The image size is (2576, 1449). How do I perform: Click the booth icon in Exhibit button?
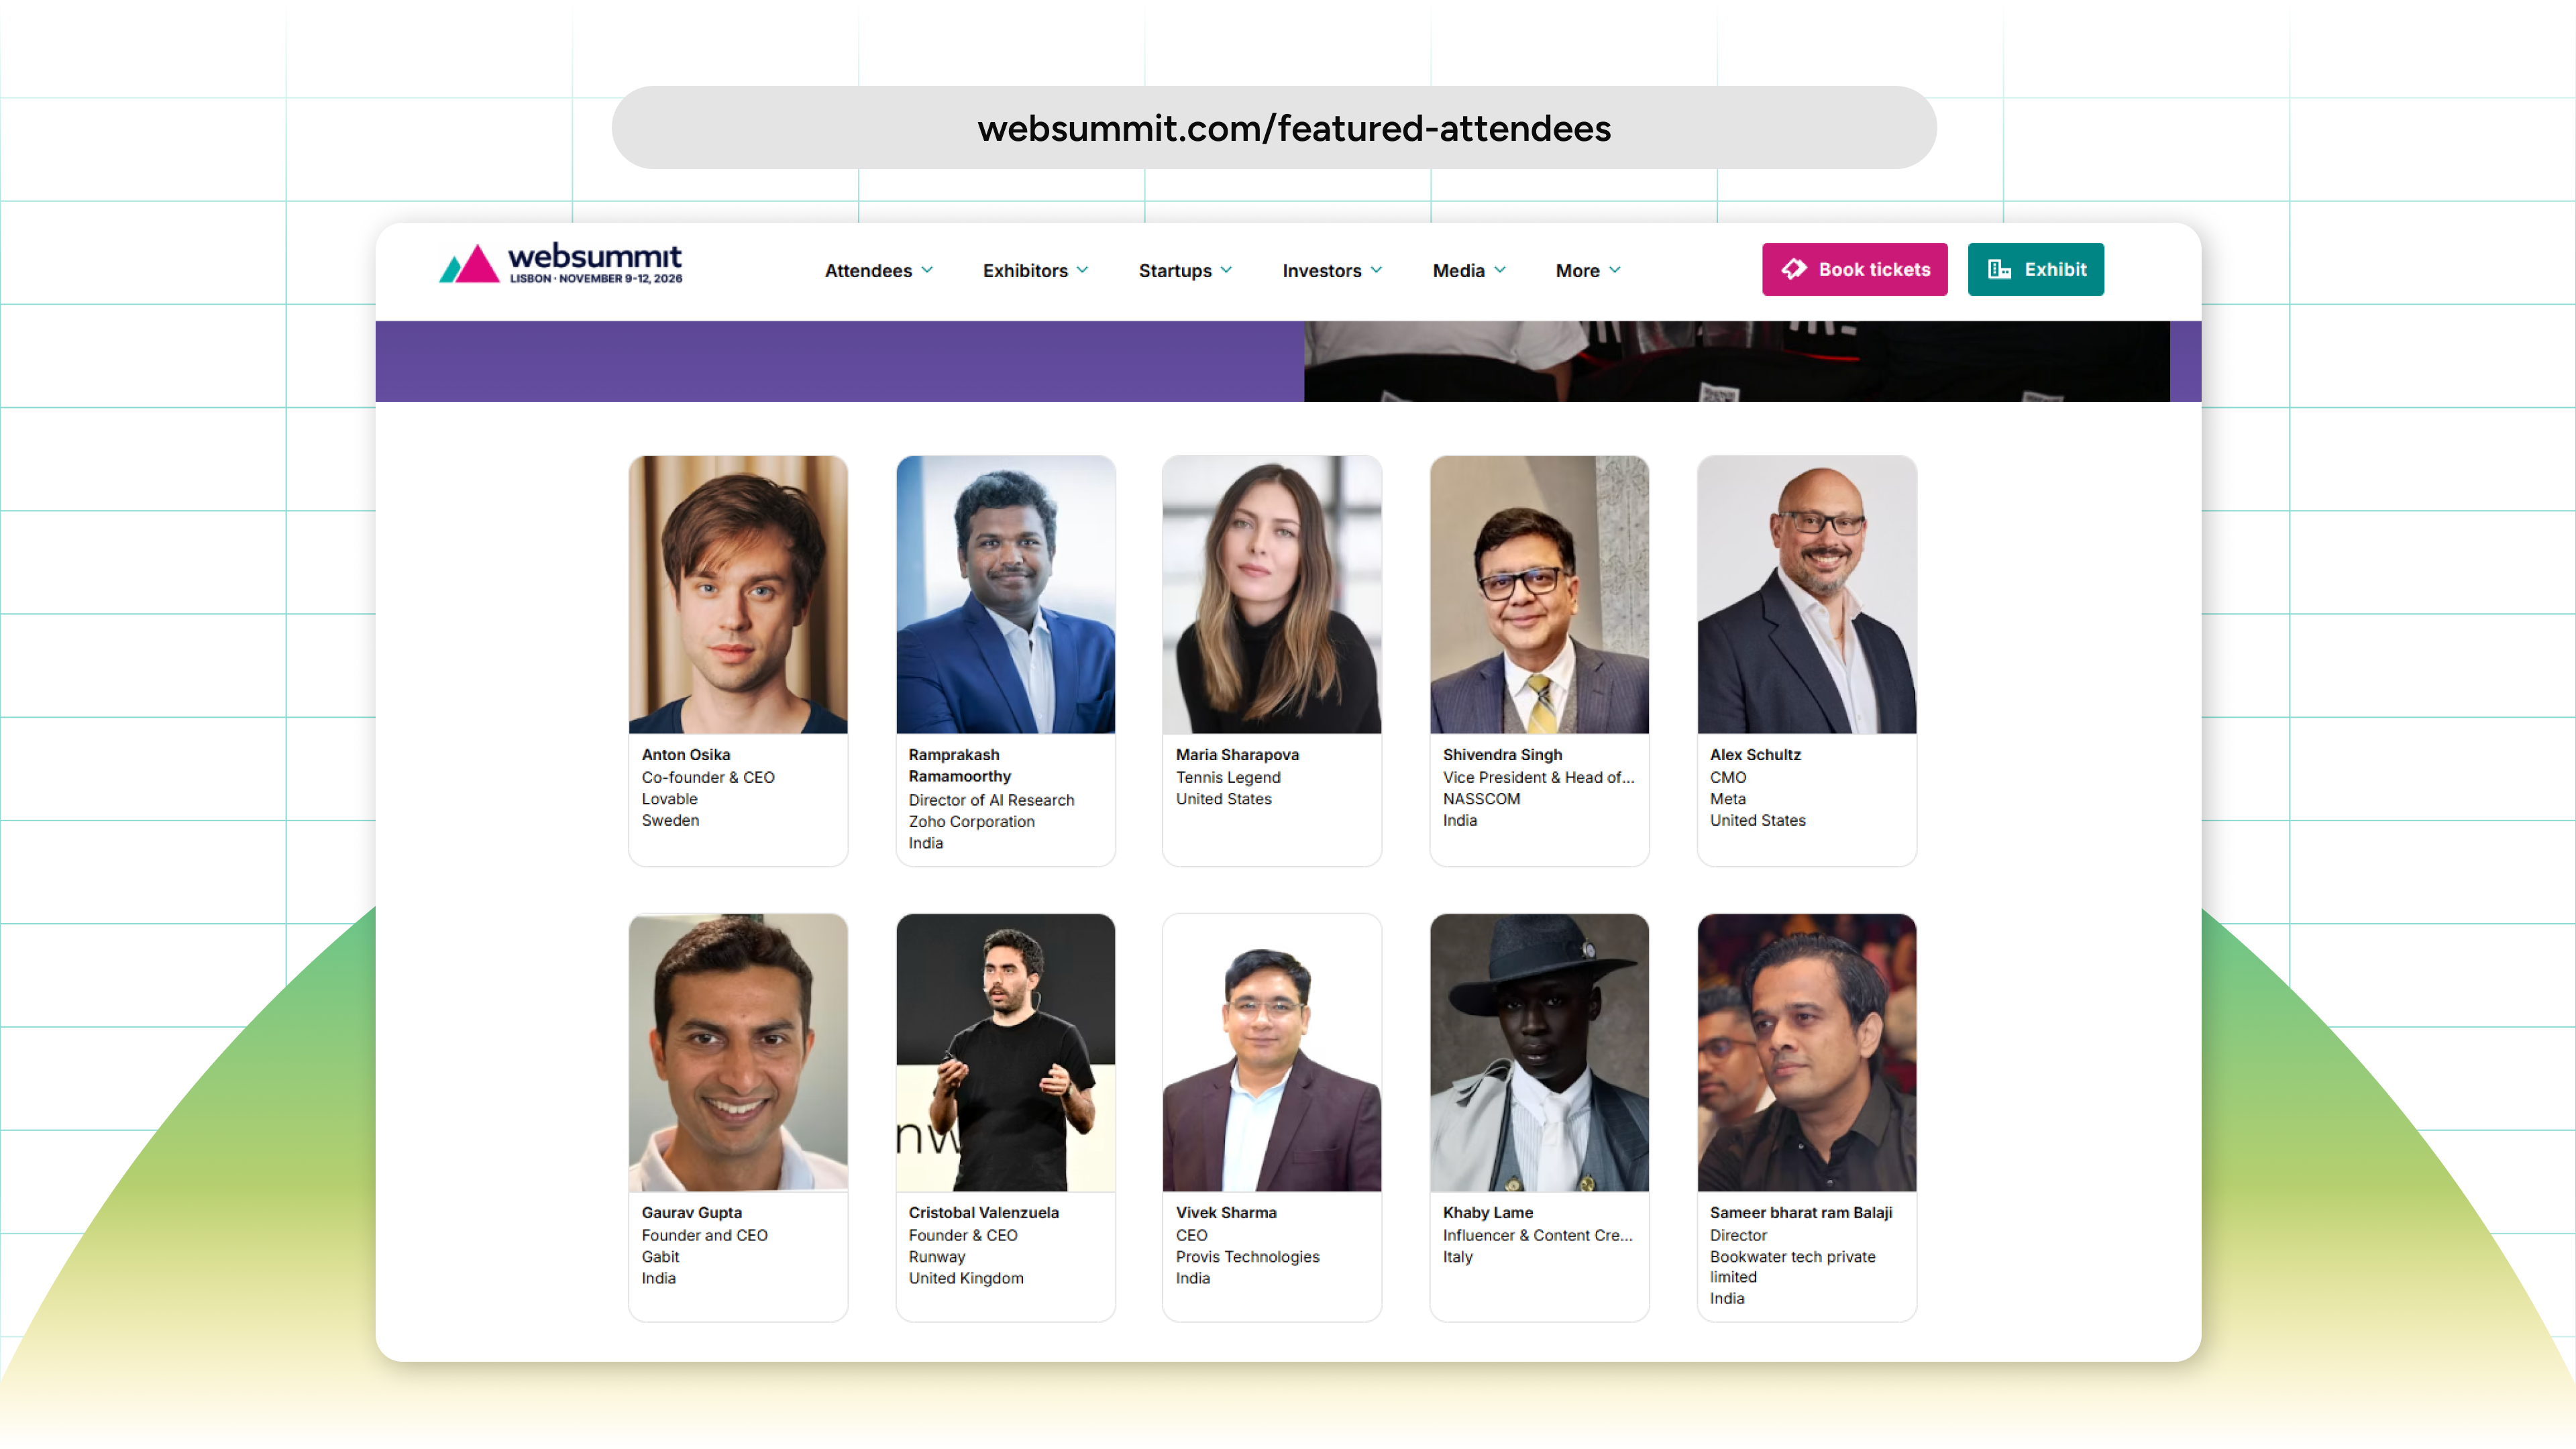click(x=1999, y=269)
